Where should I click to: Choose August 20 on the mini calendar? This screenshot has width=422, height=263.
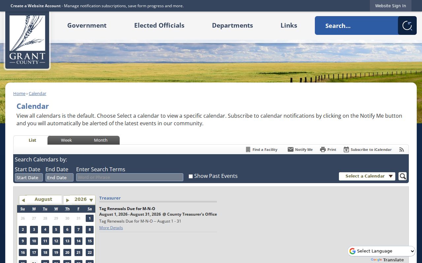(67, 252)
